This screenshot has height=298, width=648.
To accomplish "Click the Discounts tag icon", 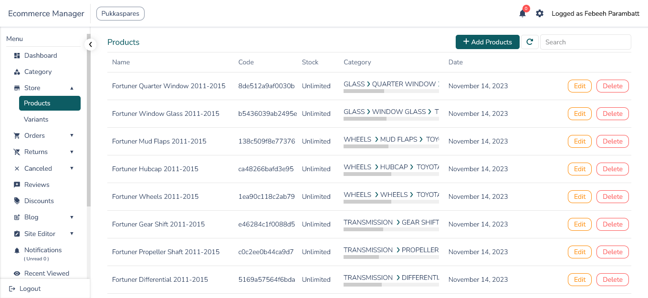I will click(17, 201).
